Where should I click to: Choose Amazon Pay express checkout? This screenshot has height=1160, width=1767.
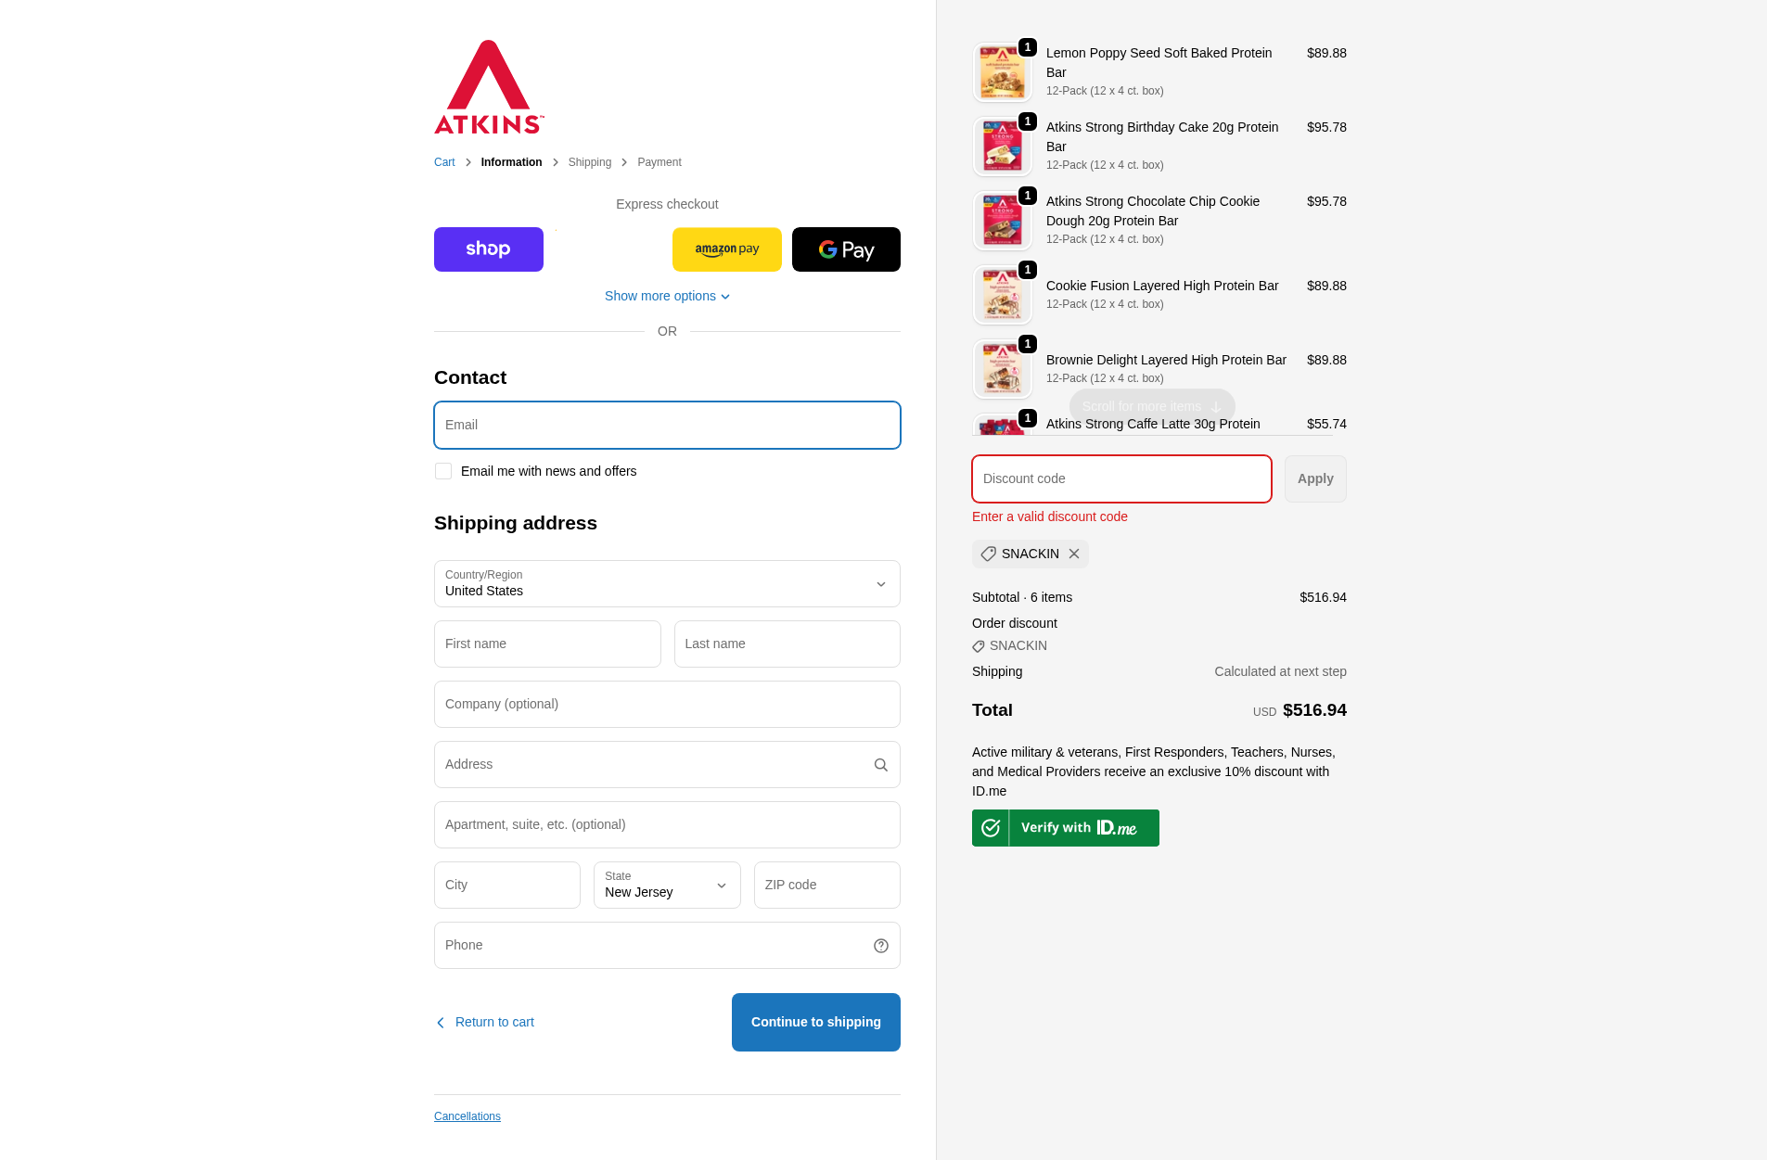coord(727,249)
